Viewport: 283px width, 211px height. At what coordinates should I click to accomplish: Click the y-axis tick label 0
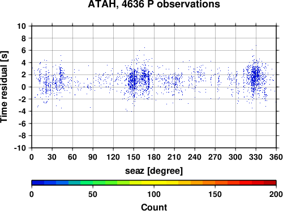24,87
